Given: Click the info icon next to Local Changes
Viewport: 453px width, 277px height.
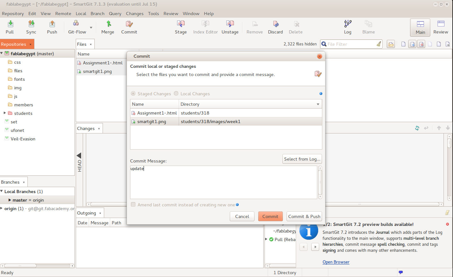Looking at the screenshot, I should [x=321, y=94].
